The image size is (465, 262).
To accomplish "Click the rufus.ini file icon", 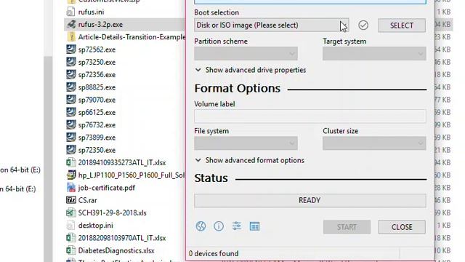I will (x=71, y=12).
